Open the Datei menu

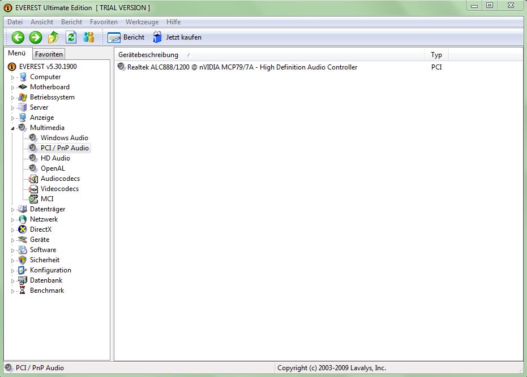[15, 22]
